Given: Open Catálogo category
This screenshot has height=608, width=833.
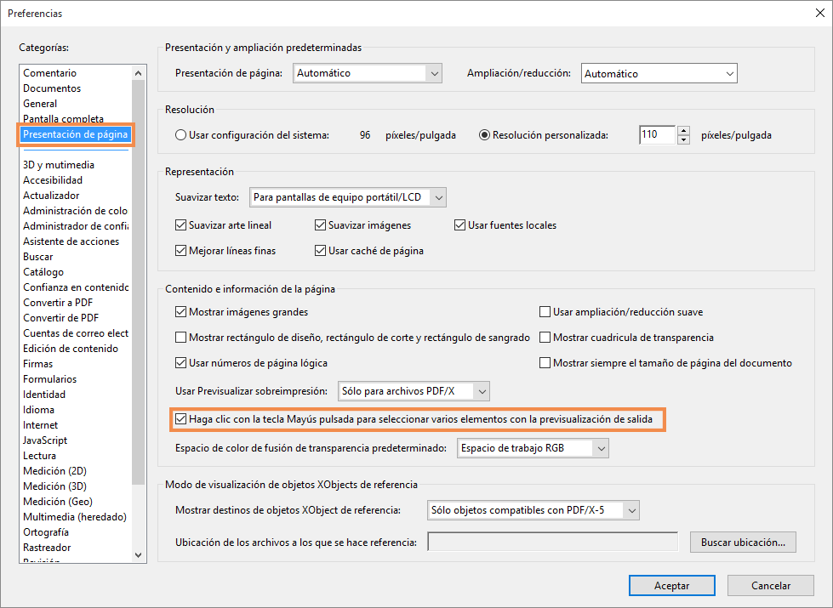Looking at the screenshot, I should click(43, 272).
